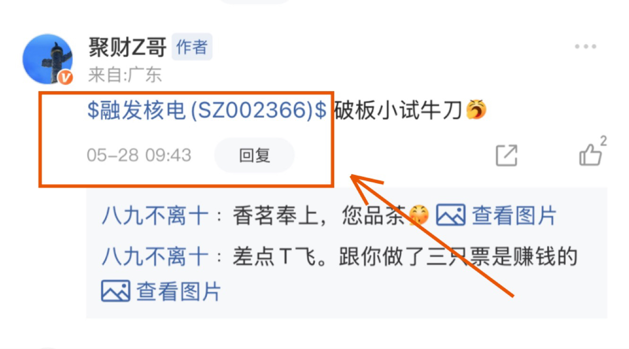629x349 pixels.
Task: Tap the 05-28 09:43 timestamp
Action: [139, 155]
